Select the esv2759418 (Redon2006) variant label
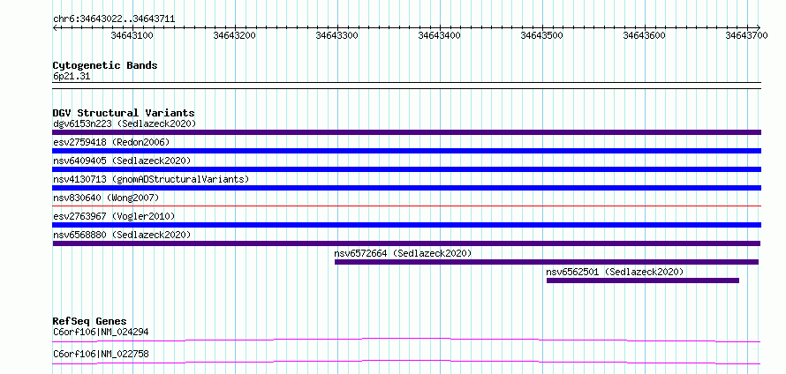The width and height of the screenshot is (786, 374). (111, 142)
